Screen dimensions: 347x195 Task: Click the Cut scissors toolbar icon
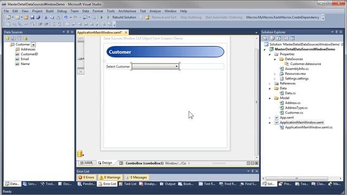pos(46,17)
